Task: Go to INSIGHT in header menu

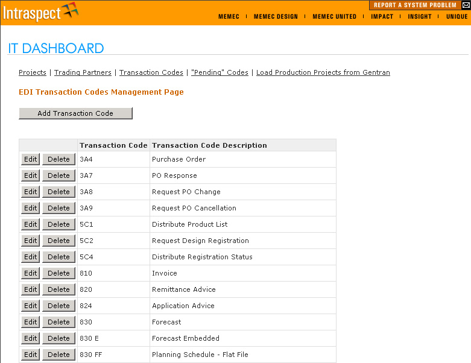Action: 419,16
